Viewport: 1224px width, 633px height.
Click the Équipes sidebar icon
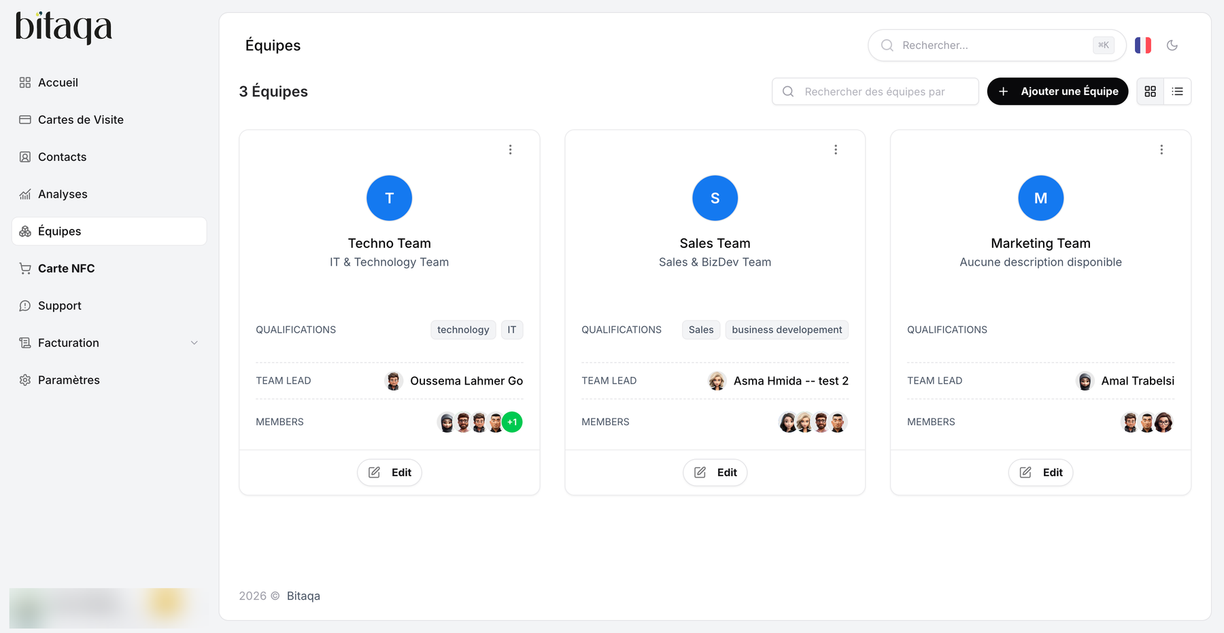(25, 232)
